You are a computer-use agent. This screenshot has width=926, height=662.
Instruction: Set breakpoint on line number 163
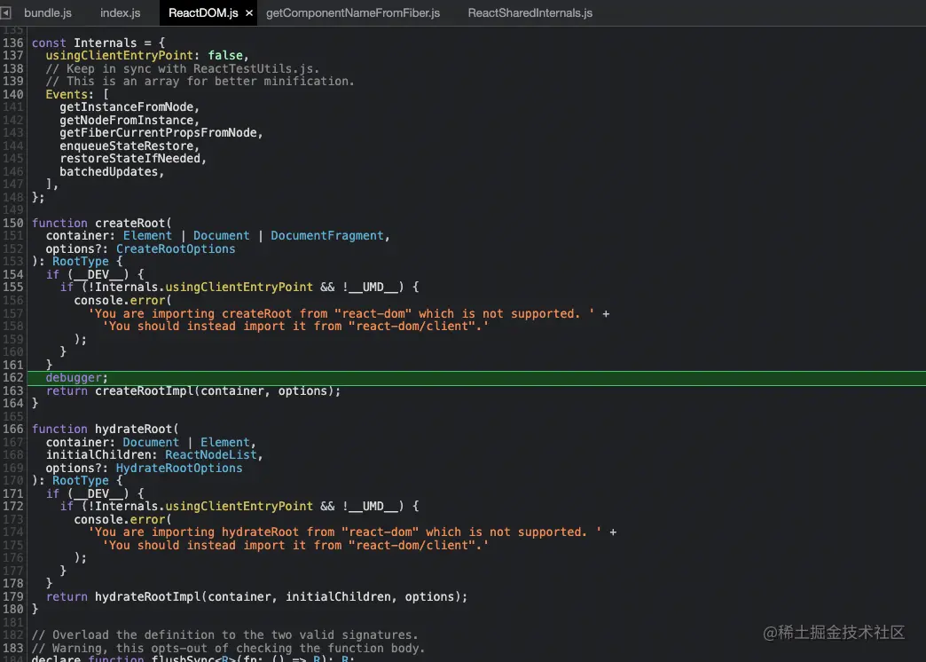(x=13, y=390)
